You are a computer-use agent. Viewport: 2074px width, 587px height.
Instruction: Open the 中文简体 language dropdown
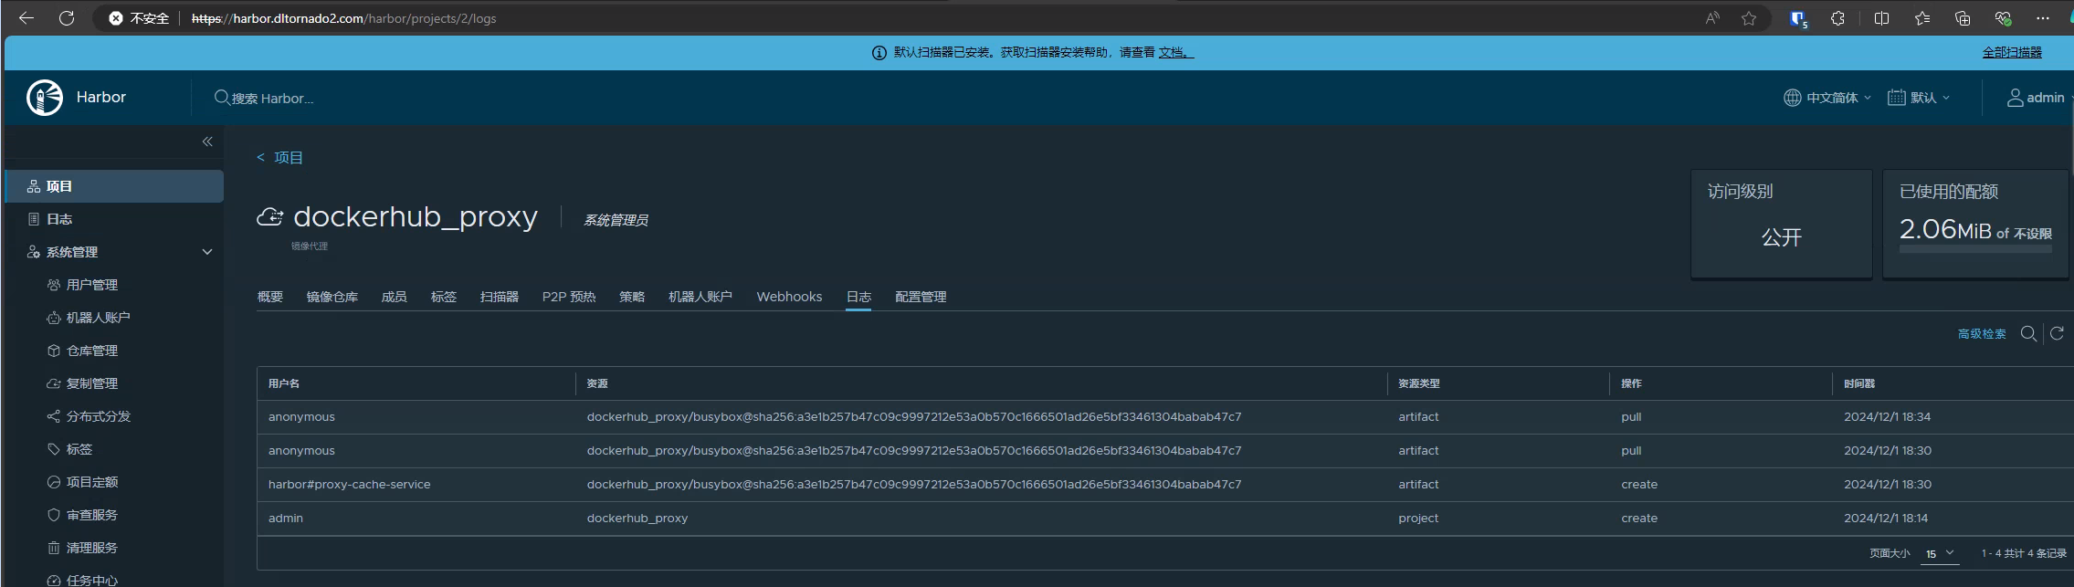pyautogui.click(x=1827, y=98)
